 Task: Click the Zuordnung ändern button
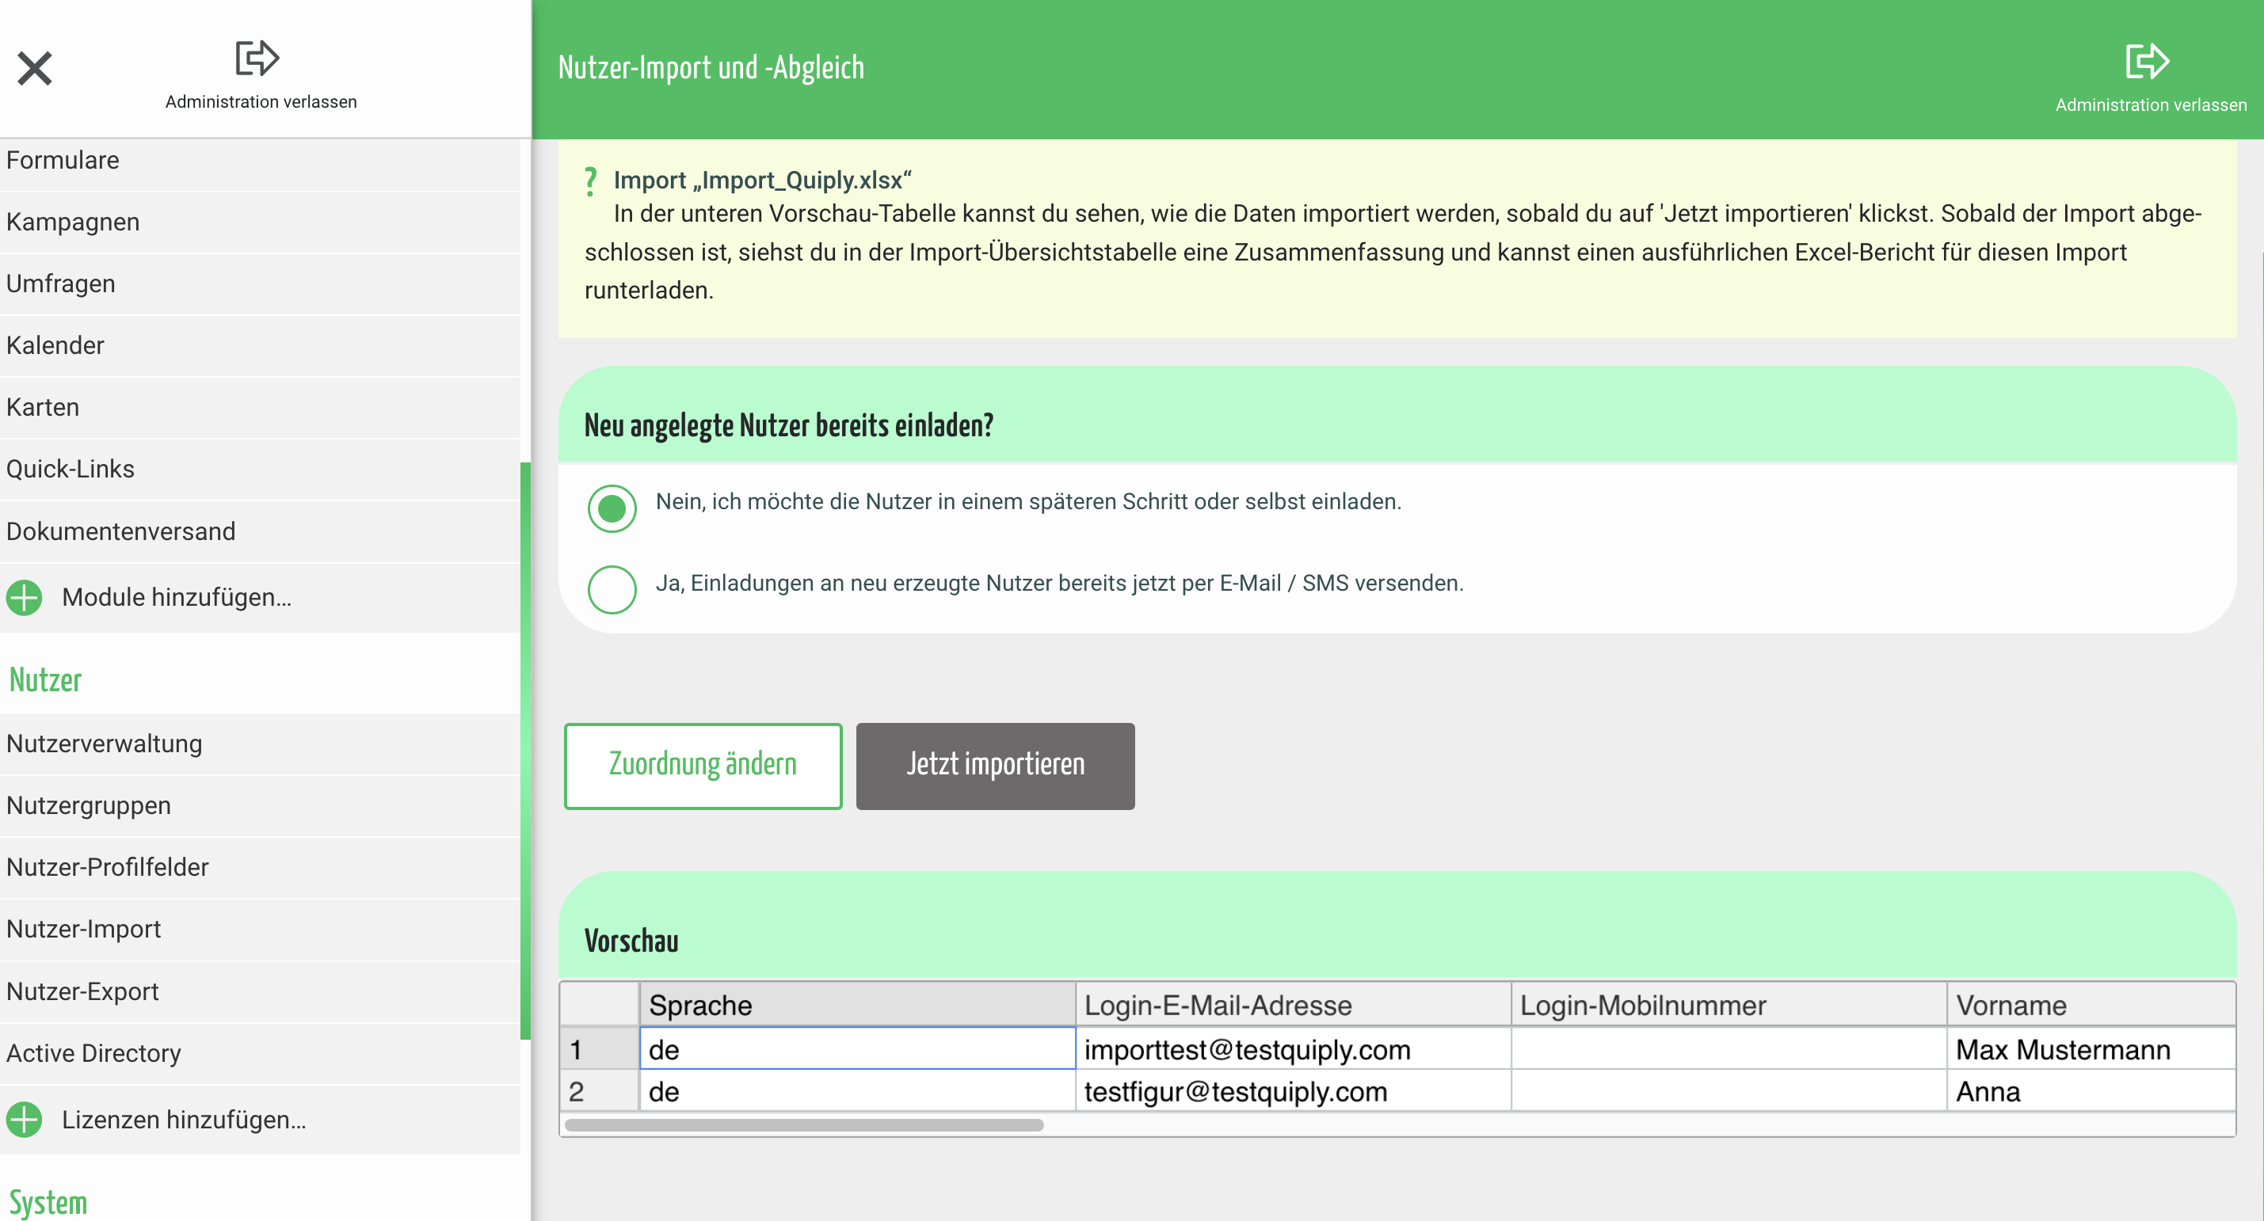pos(703,766)
